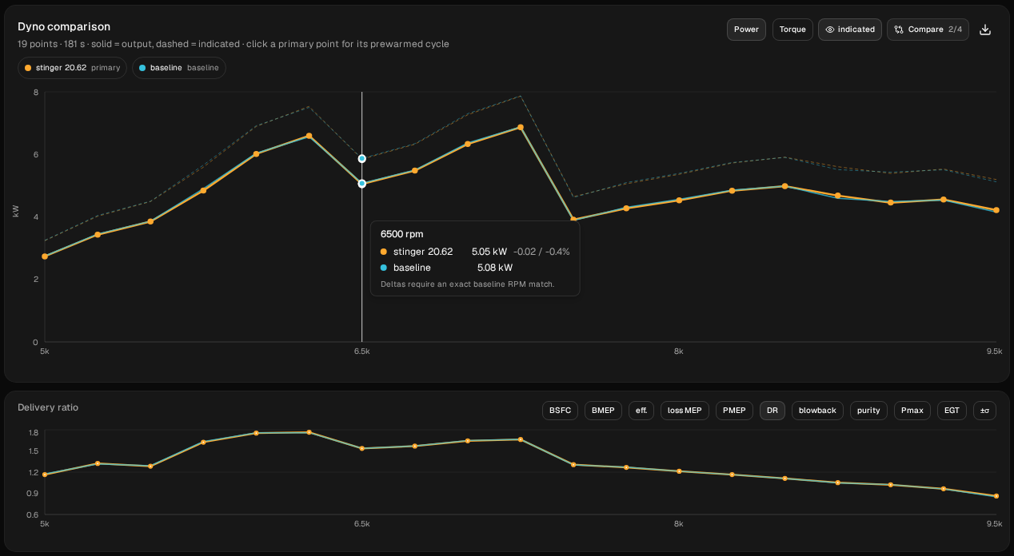1014x556 pixels.
Task: Select the Pmax metric
Action: pyautogui.click(x=912, y=411)
